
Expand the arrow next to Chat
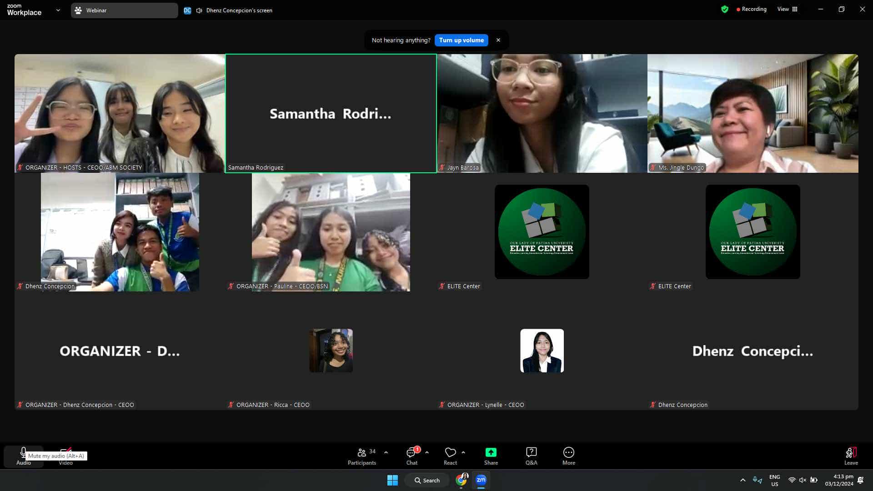coord(426,452)
